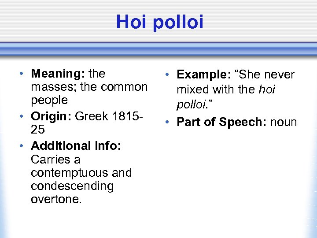Select the word "overtone."
This screenshot has width=317, height=238.
(56, 199)
